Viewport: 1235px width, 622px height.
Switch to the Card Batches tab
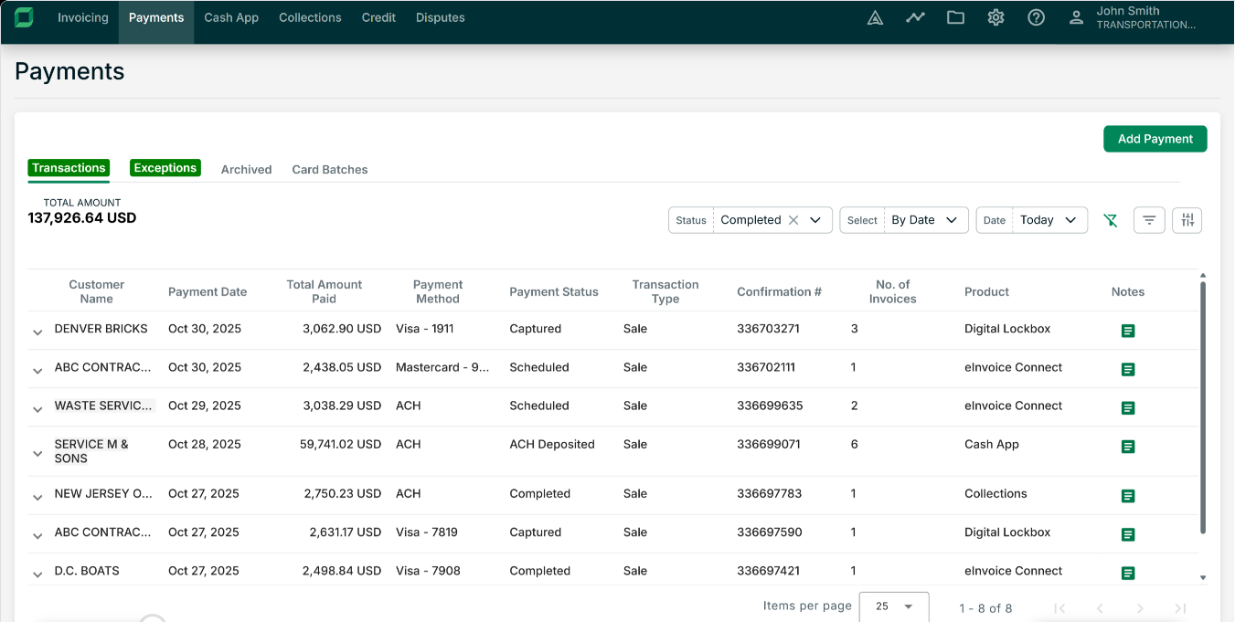click(329, 170)
